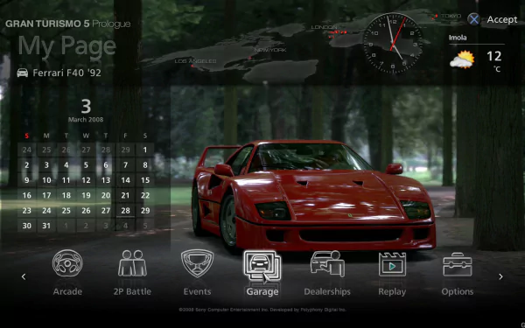Select the Events menu label
Screen dimensions: 525x328
[x=197, y=291]
